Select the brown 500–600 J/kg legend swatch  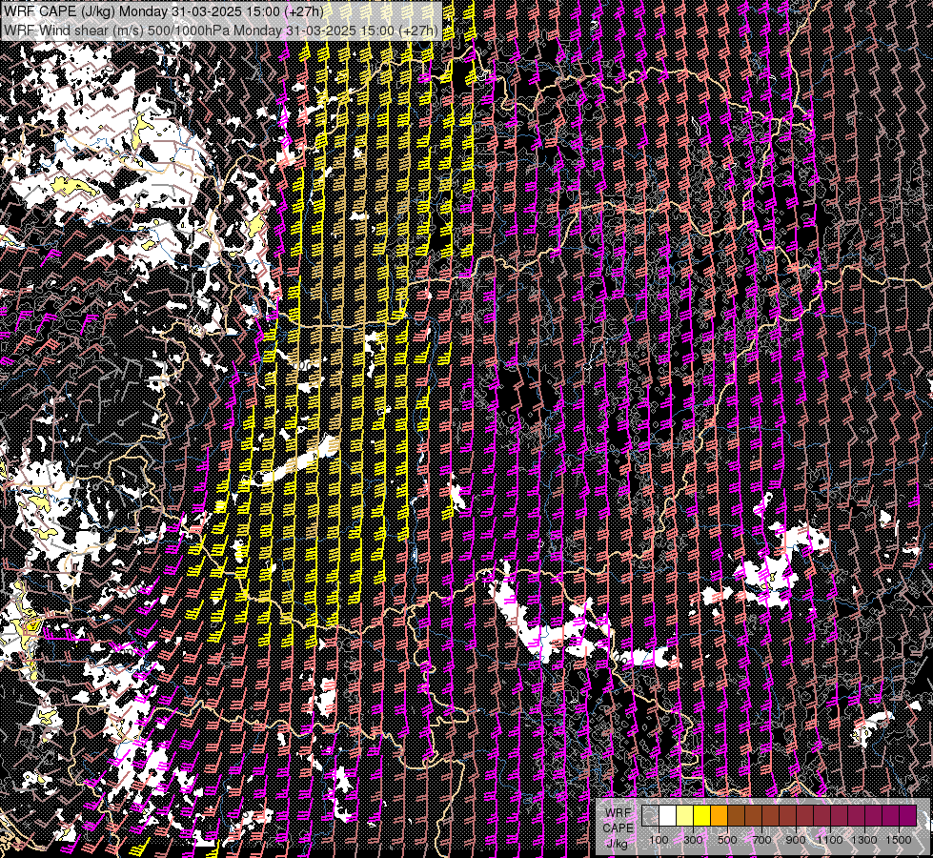736,816
